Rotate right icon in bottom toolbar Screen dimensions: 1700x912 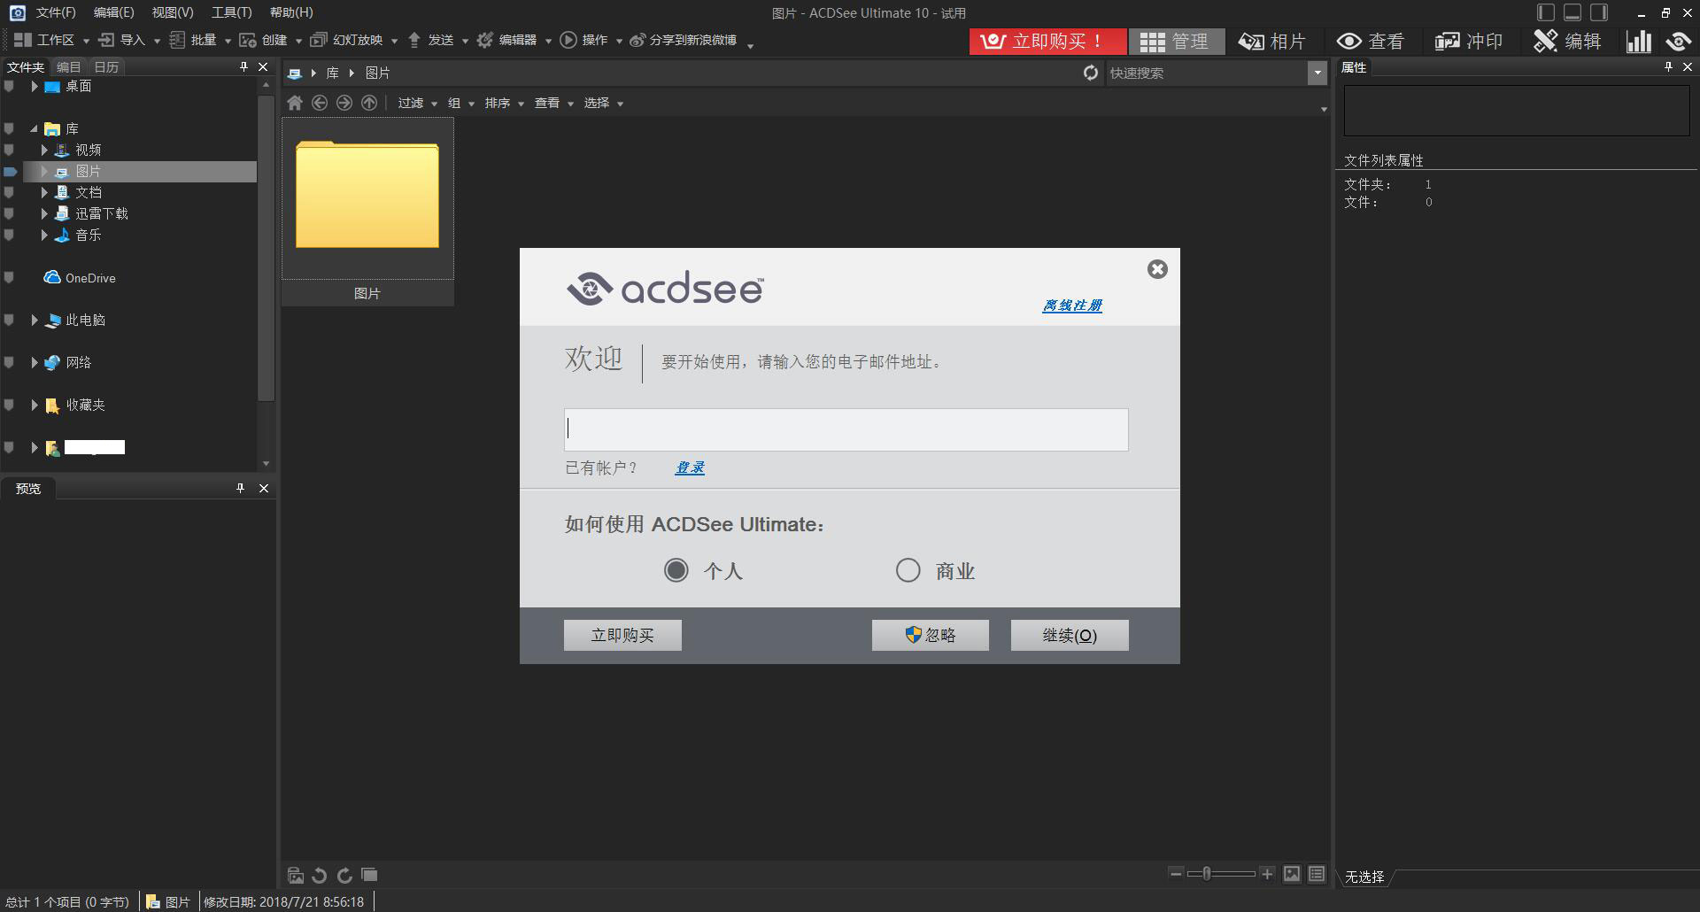pyautogui.click(x=344, y=875)
